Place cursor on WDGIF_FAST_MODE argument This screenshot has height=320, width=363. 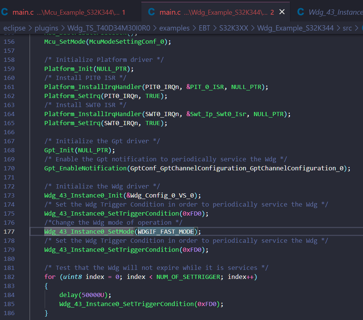coord(166,231)
